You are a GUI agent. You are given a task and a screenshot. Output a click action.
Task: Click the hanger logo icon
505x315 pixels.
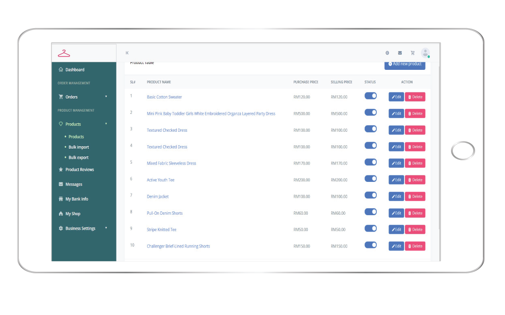click(64, 53)
